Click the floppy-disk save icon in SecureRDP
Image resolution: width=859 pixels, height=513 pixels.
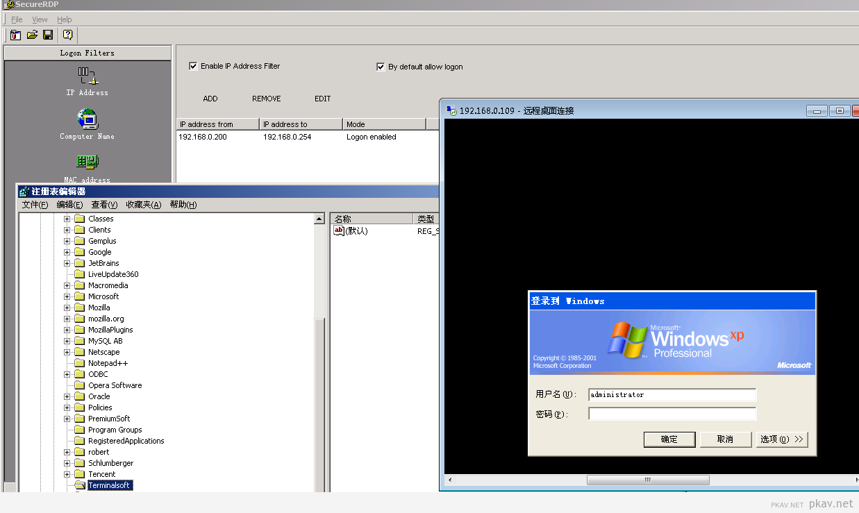pyautogui.click(x=48, y=35)
